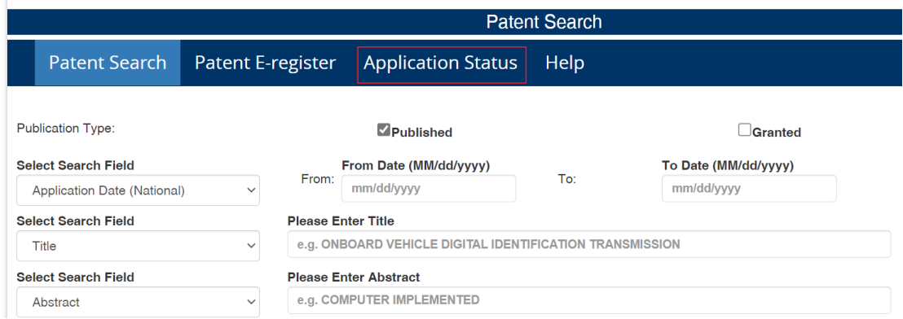Click into the Please Enter Abstract field
Image resolution: width=903 pixels, height=319 pixels.
[589, 300]
